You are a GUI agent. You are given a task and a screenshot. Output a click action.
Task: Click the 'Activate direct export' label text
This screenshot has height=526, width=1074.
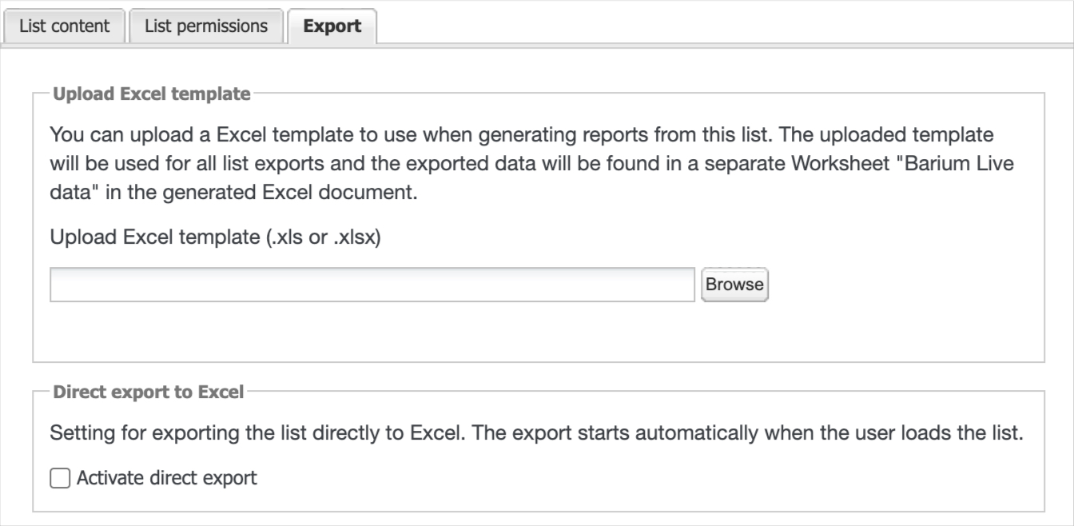click(x=166, y=479)
